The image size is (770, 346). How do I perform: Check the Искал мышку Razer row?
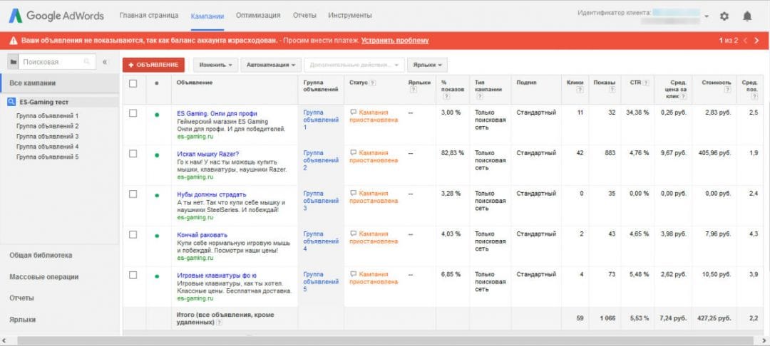(x=133, y=154)
